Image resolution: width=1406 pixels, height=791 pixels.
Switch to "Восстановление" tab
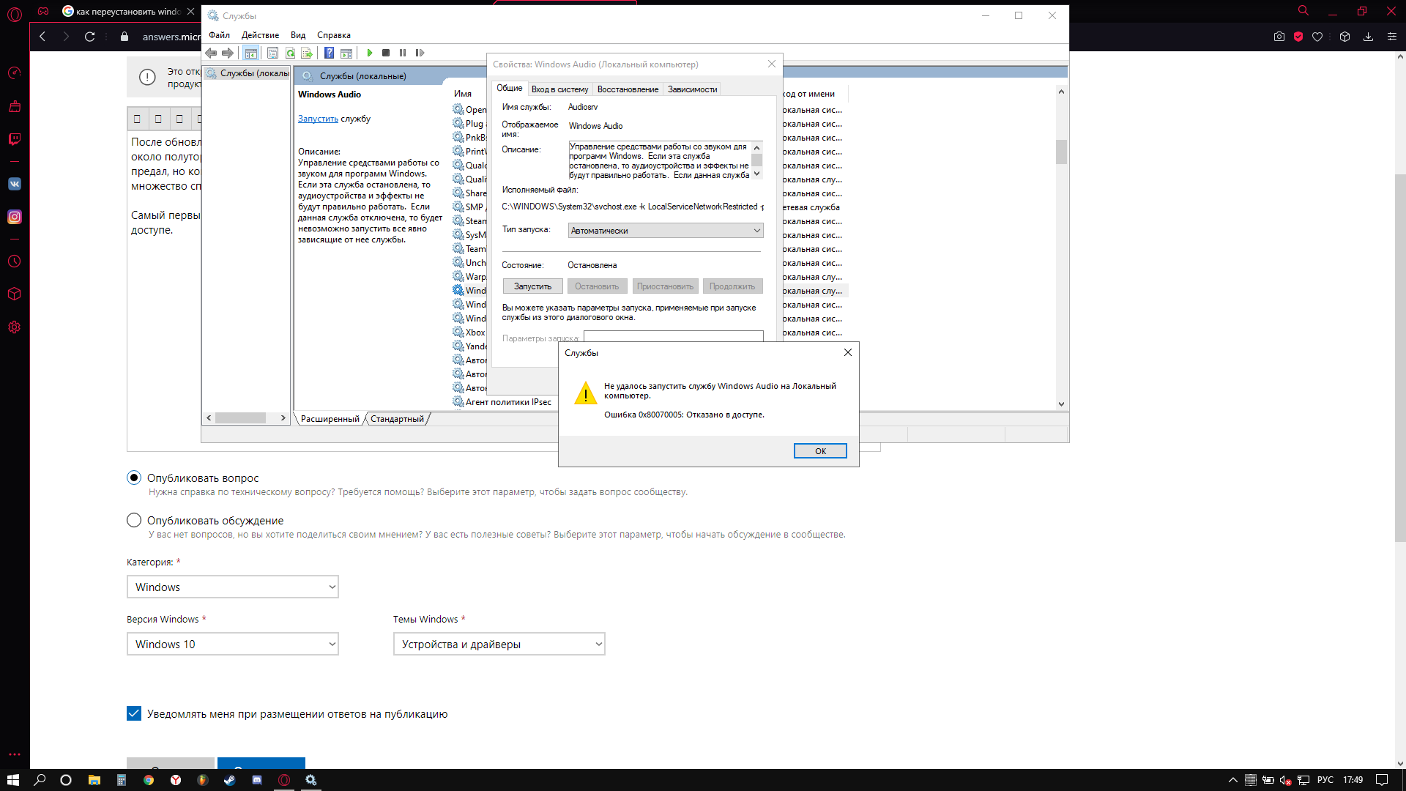point(628,89)
